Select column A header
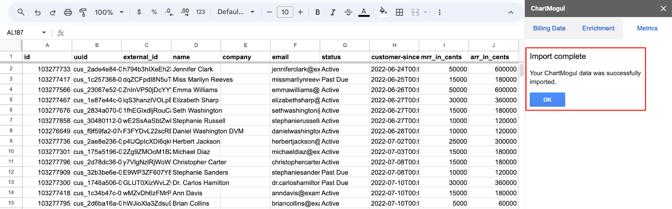 (x=47, y=45)
